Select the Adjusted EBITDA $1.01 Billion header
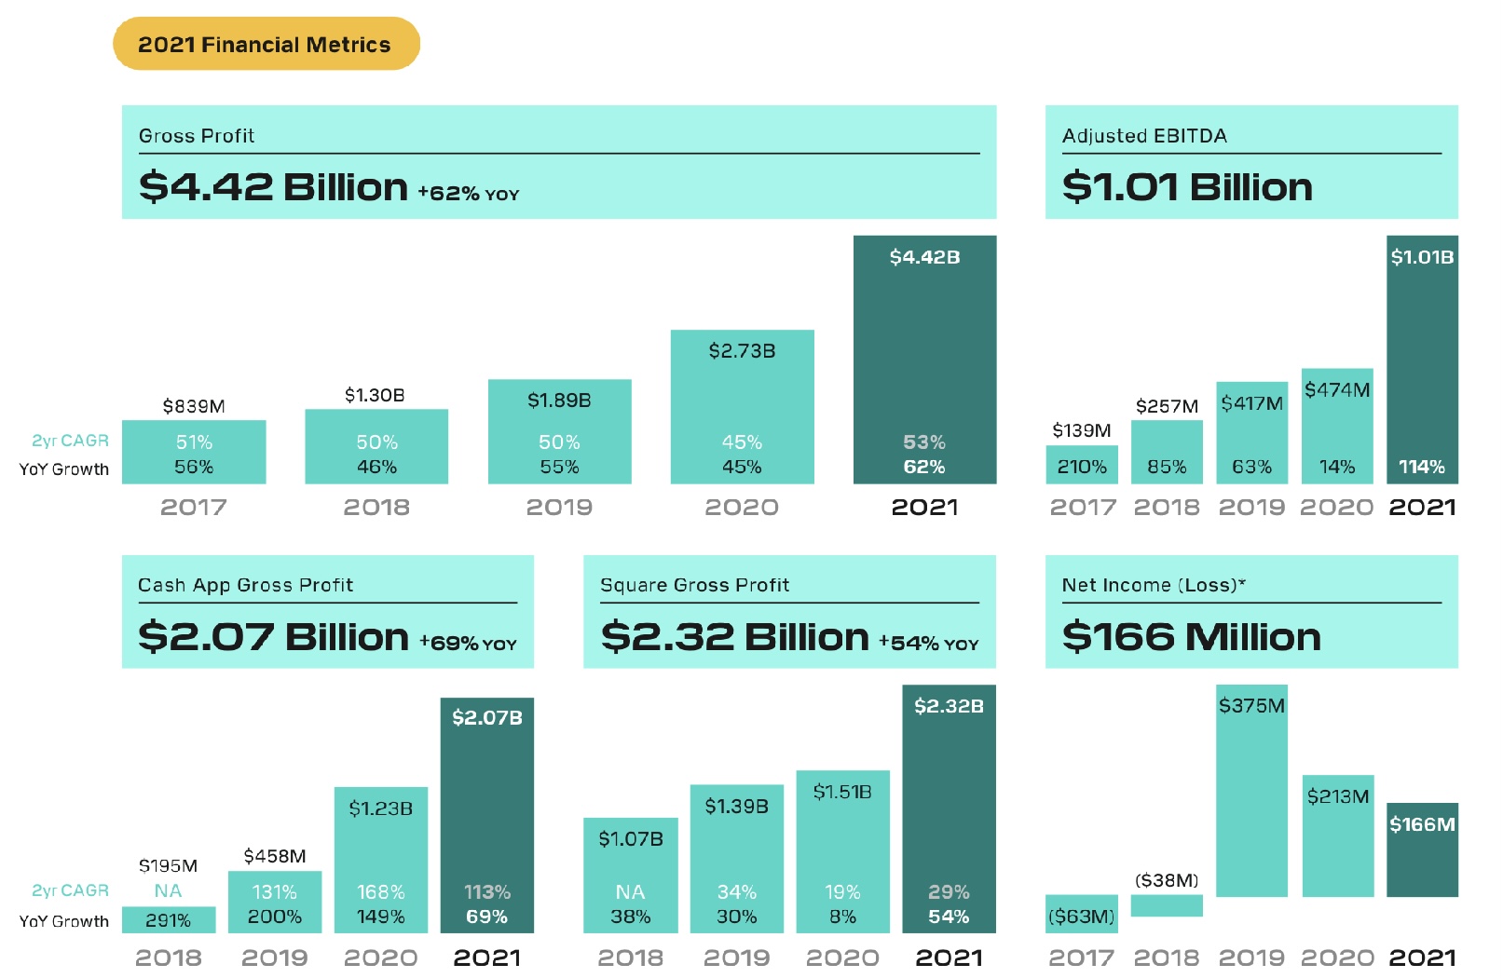The height and width of the screenshot is (978, 1503). [x=1250, y=162]
